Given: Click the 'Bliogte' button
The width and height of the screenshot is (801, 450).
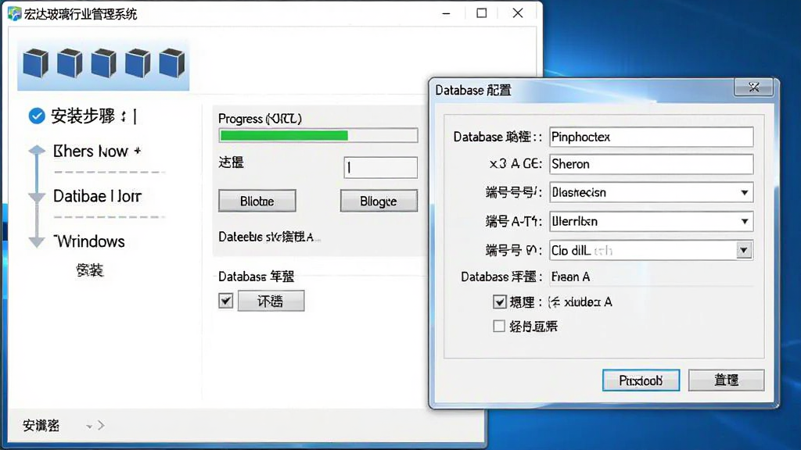Looking at the screenshot, I should click(x=379, y=201).
